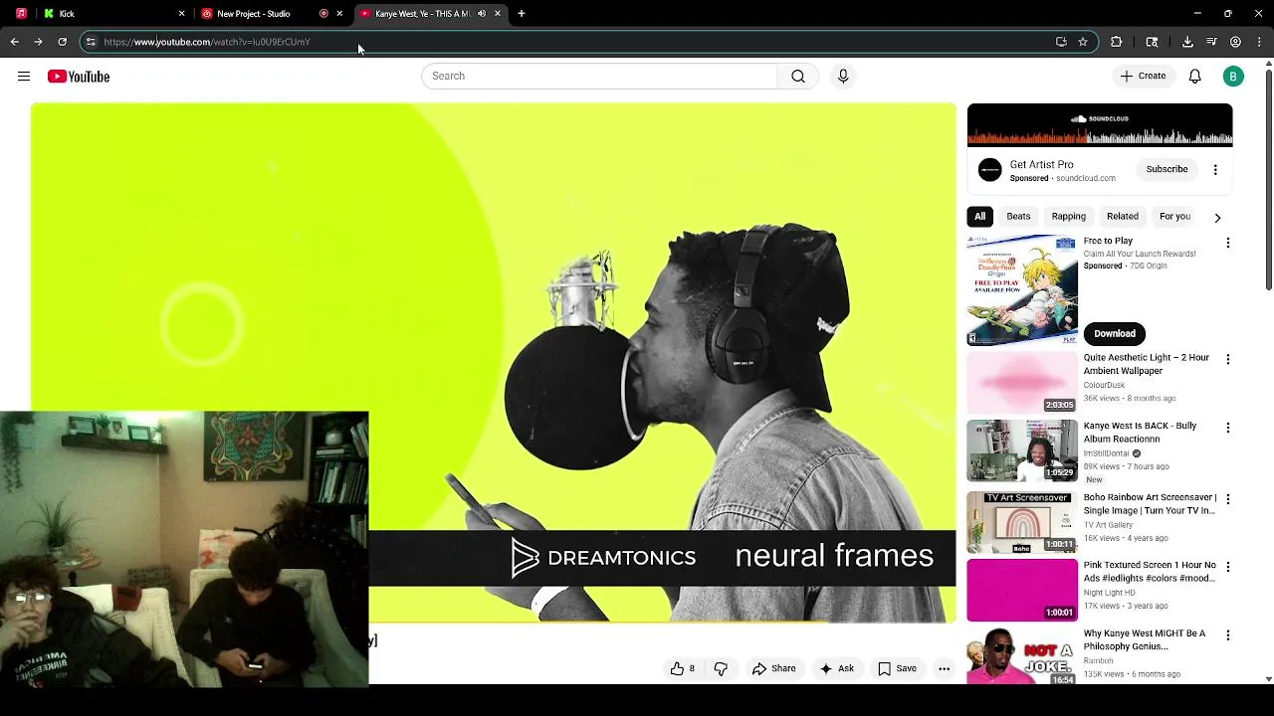
Task: Open the account avatar B menu
Action: [x=1233, y=77]
